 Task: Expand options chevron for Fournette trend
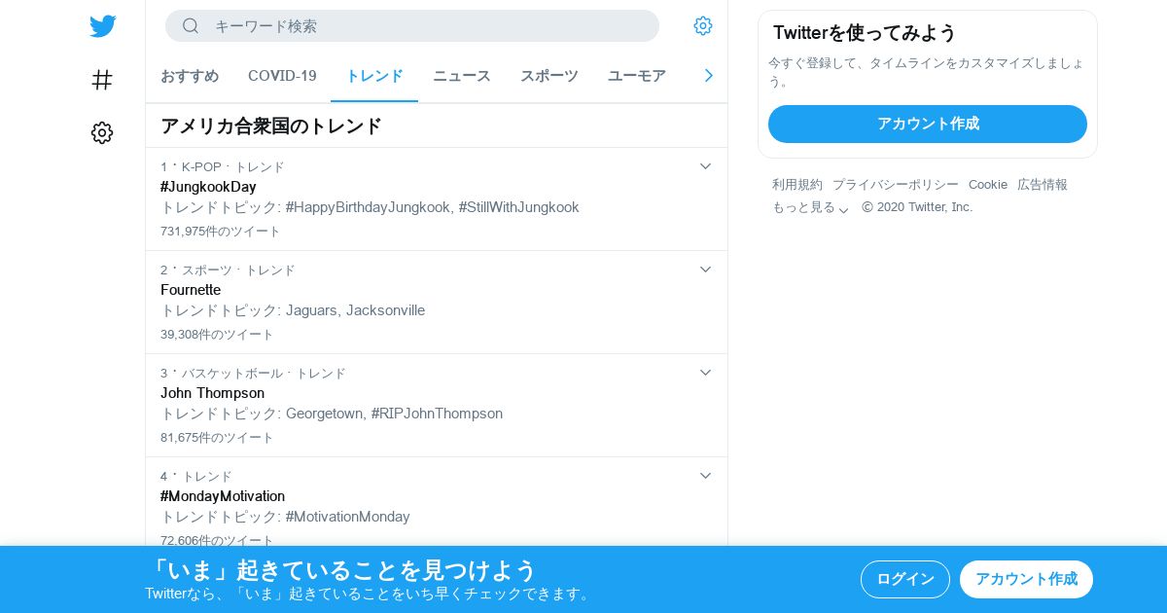coord(706,270)
